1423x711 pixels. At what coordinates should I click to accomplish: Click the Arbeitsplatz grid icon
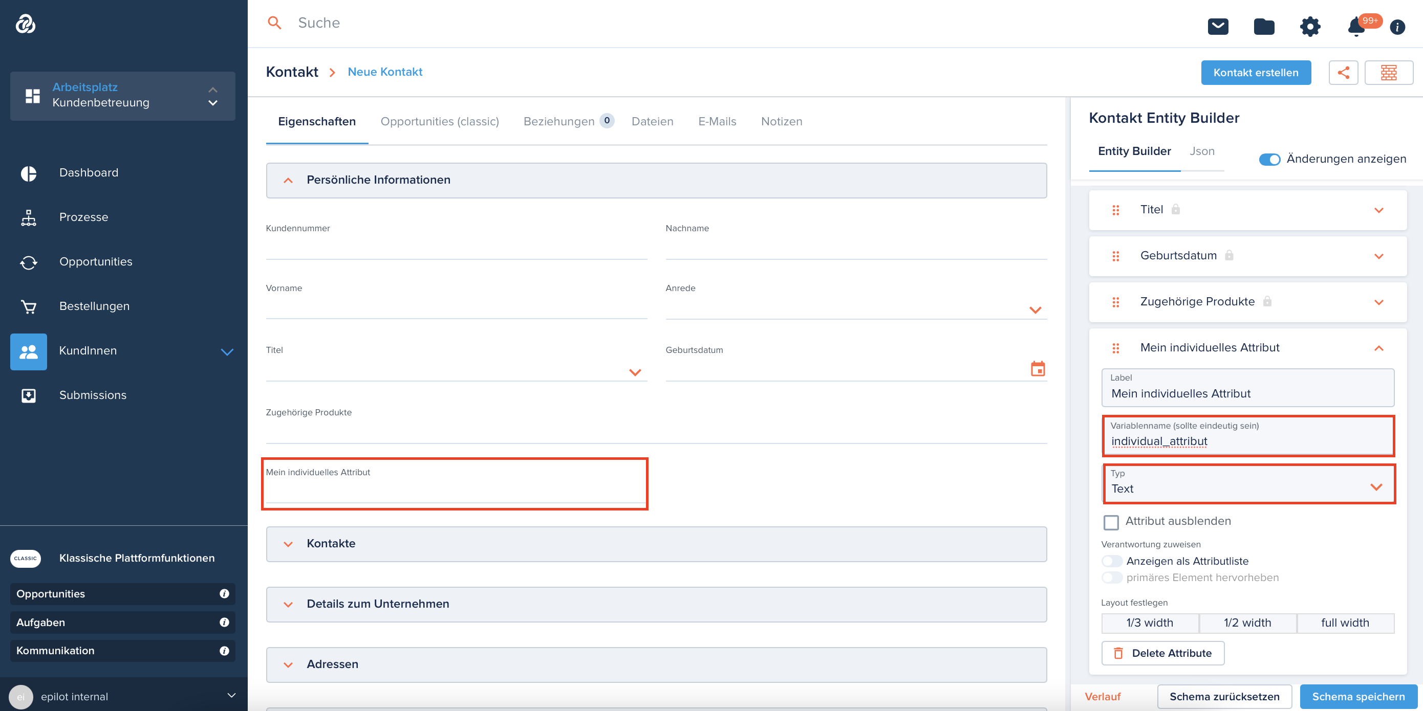click(x=33, y=96)
